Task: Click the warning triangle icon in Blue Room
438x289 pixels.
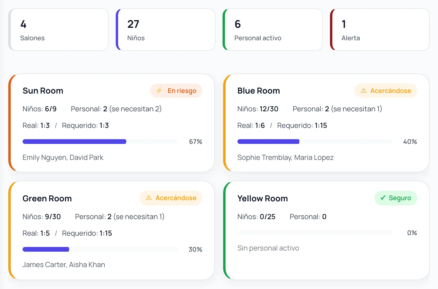Action: (364, 91)
